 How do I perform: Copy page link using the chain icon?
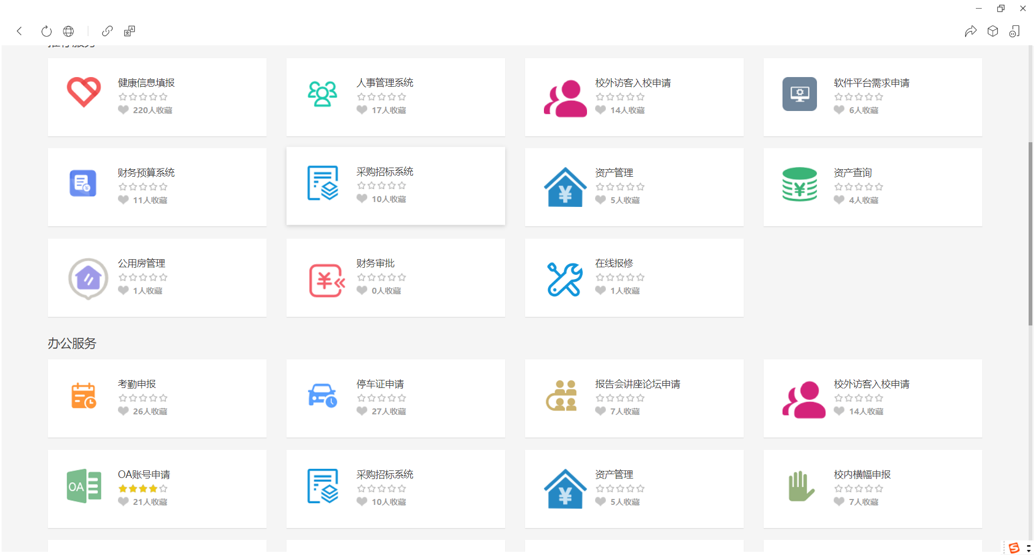(107, 31)
